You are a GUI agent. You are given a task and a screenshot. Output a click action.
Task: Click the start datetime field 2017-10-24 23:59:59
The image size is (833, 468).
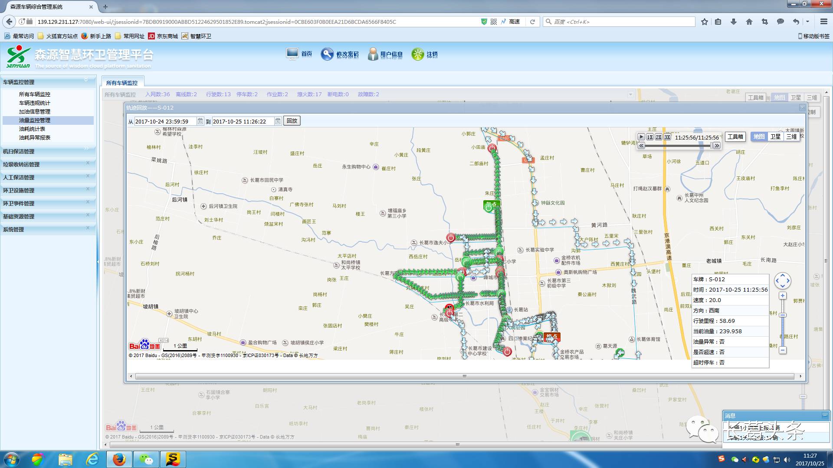point(166,121)
